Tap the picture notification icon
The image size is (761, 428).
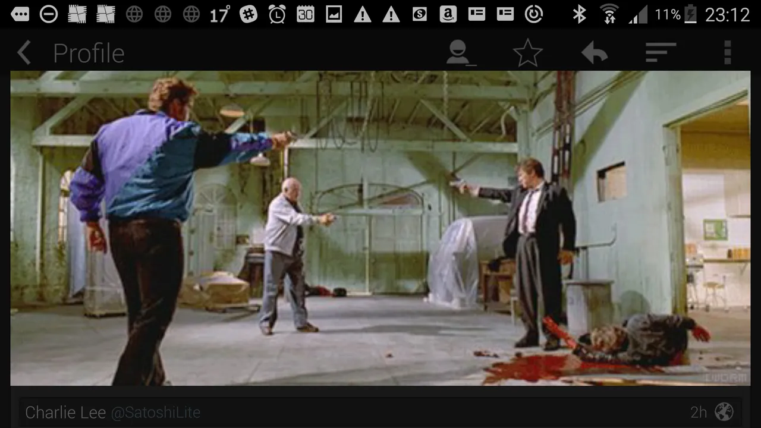point(334,14)
